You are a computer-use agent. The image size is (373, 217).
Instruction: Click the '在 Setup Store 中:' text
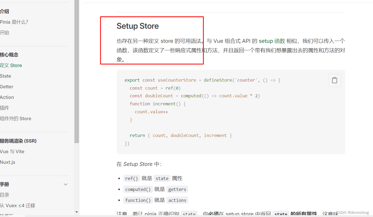(x=139, y=164)
